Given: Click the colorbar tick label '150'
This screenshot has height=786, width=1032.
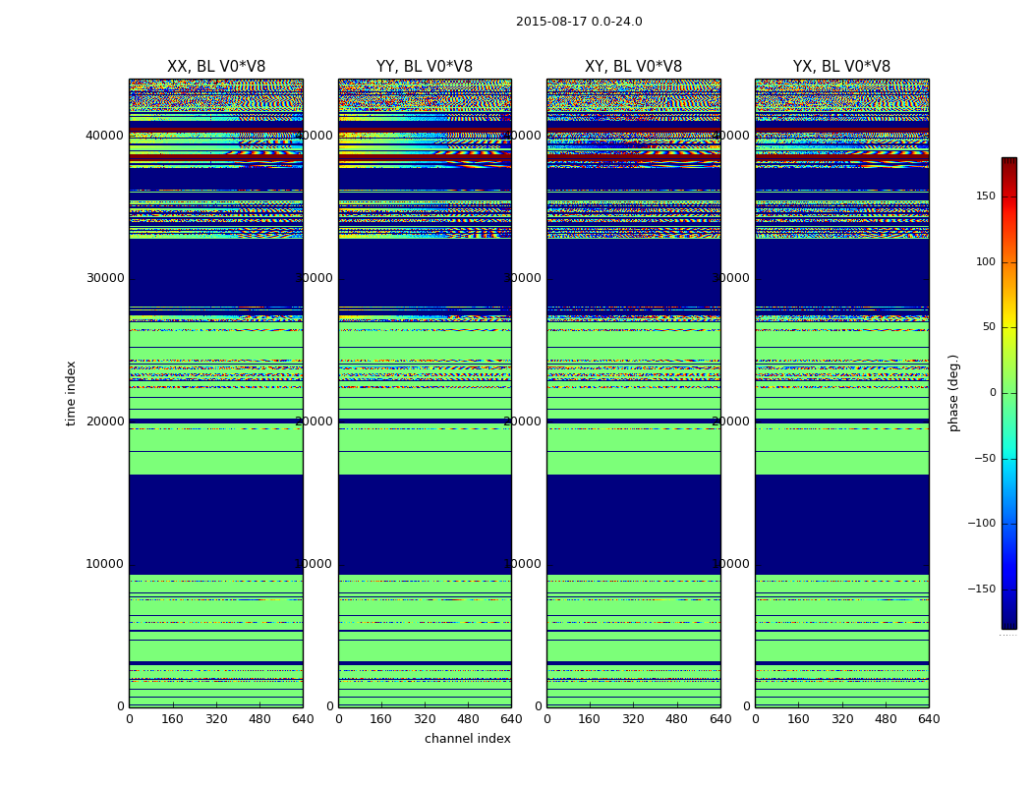Looking at the screenshot, I should [985, 196].
